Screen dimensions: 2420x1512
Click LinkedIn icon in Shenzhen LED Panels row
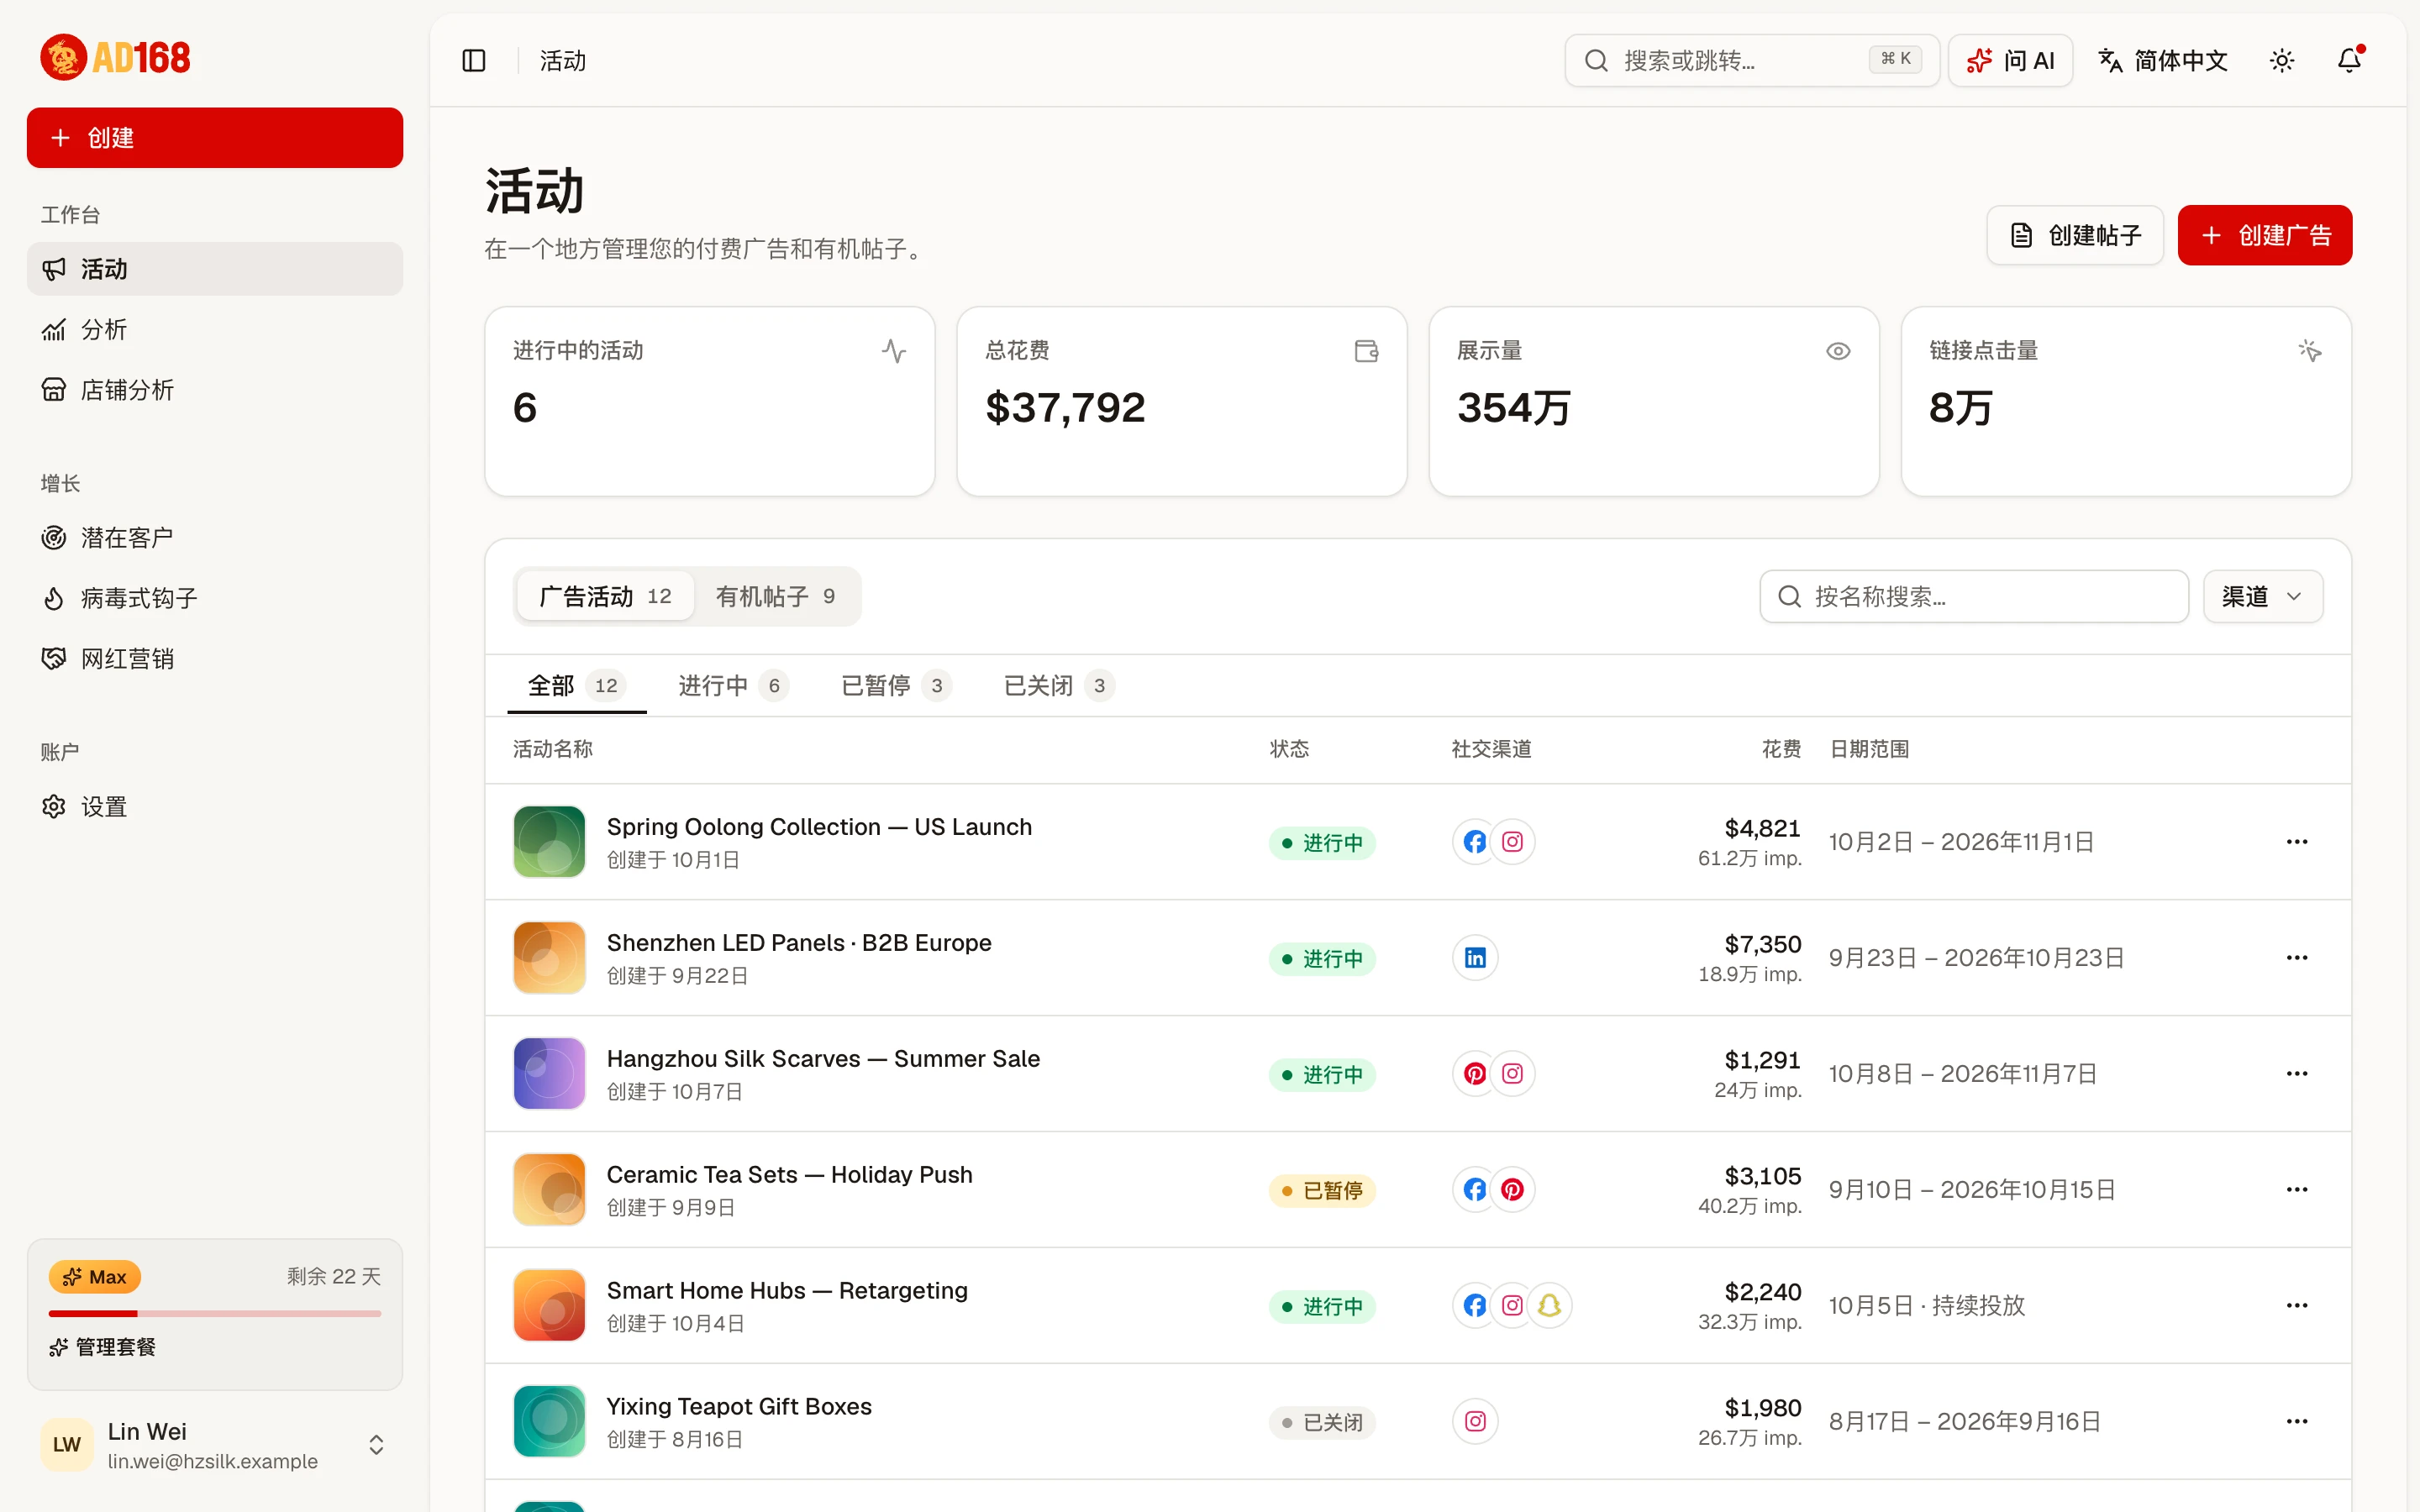(1475, 958)
